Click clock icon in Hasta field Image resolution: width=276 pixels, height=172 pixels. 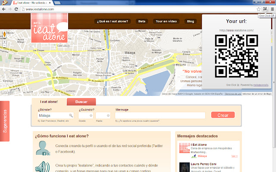[108, 116]
